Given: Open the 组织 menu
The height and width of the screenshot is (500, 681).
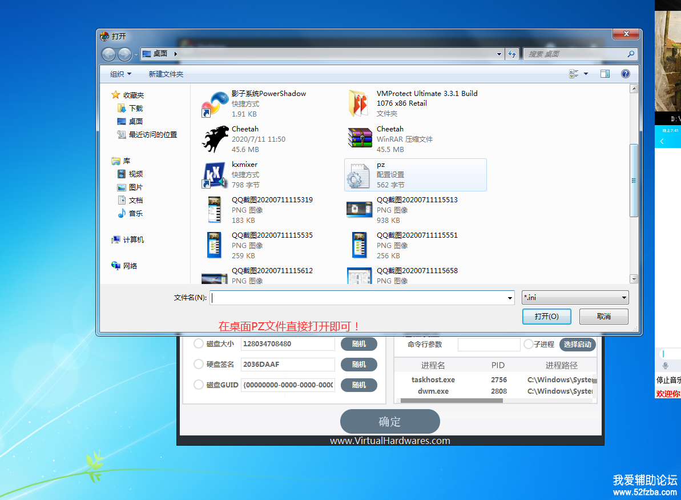Looking at the screenshot, I should tap(120, 74).
